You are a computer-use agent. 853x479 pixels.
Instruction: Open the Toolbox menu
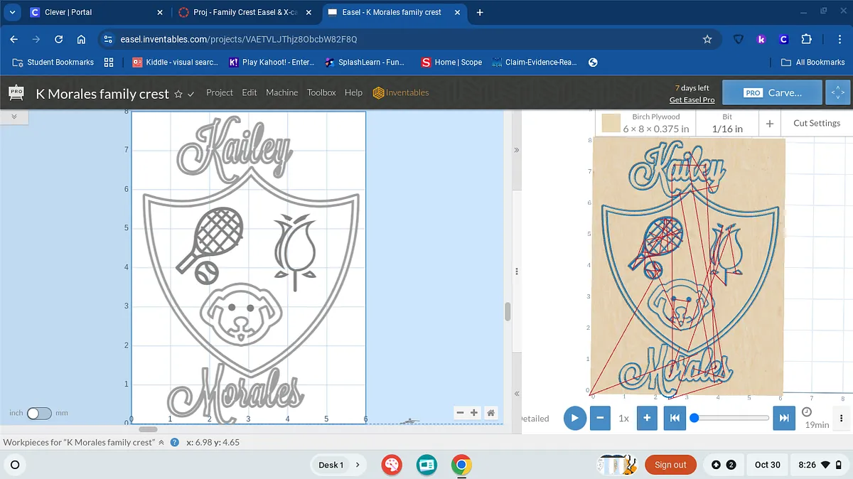click(321, 92)
